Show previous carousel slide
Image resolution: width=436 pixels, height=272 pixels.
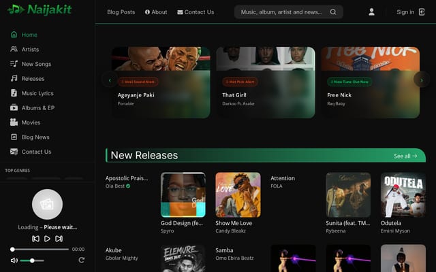click(x=110, y=80)
